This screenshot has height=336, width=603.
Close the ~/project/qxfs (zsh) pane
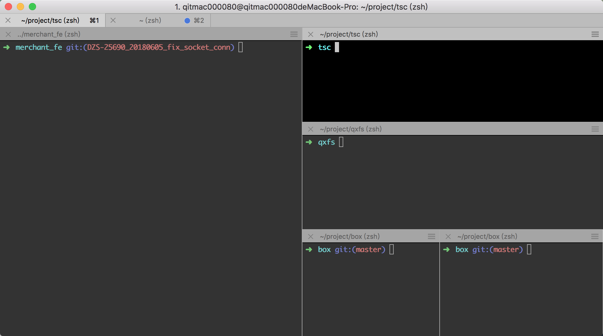pyautogui.click(x=311, y=129)
